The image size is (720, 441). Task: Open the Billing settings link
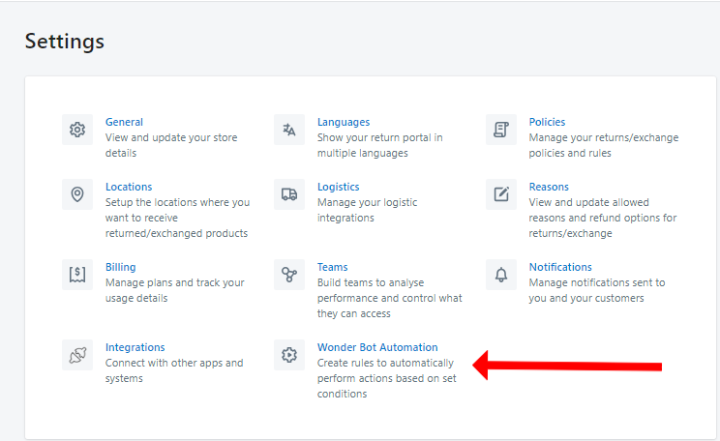point(120,267)
